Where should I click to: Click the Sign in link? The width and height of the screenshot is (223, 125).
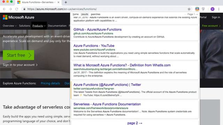click(216, 17)
